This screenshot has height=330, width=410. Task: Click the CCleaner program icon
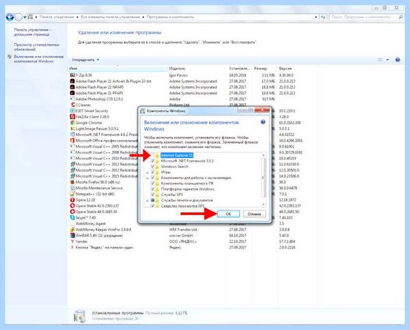pos(72,105)
